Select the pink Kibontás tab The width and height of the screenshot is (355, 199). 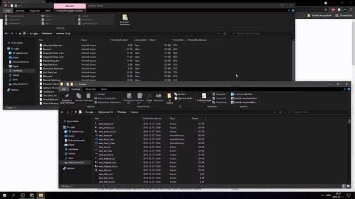coord(70,6)
